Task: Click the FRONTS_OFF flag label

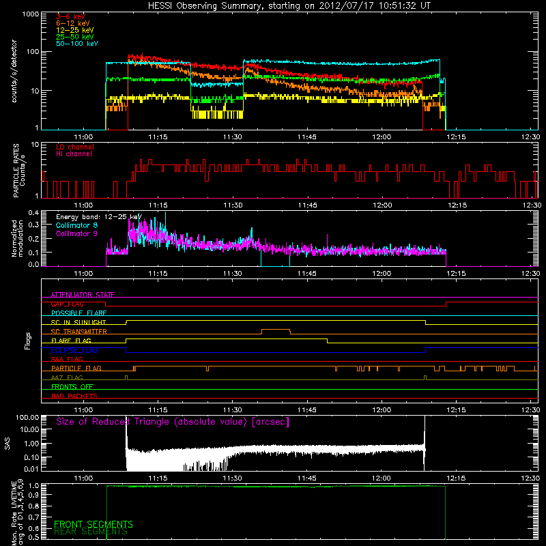Action: (x=72, y=387)
